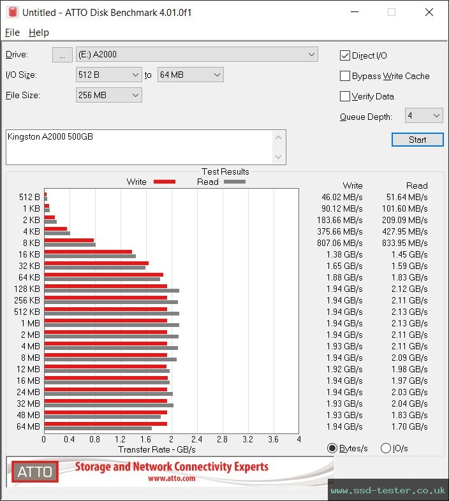Click the ATTO logo in the banner
This screenshot has height=501, width=449.
(x=35, y=472)
